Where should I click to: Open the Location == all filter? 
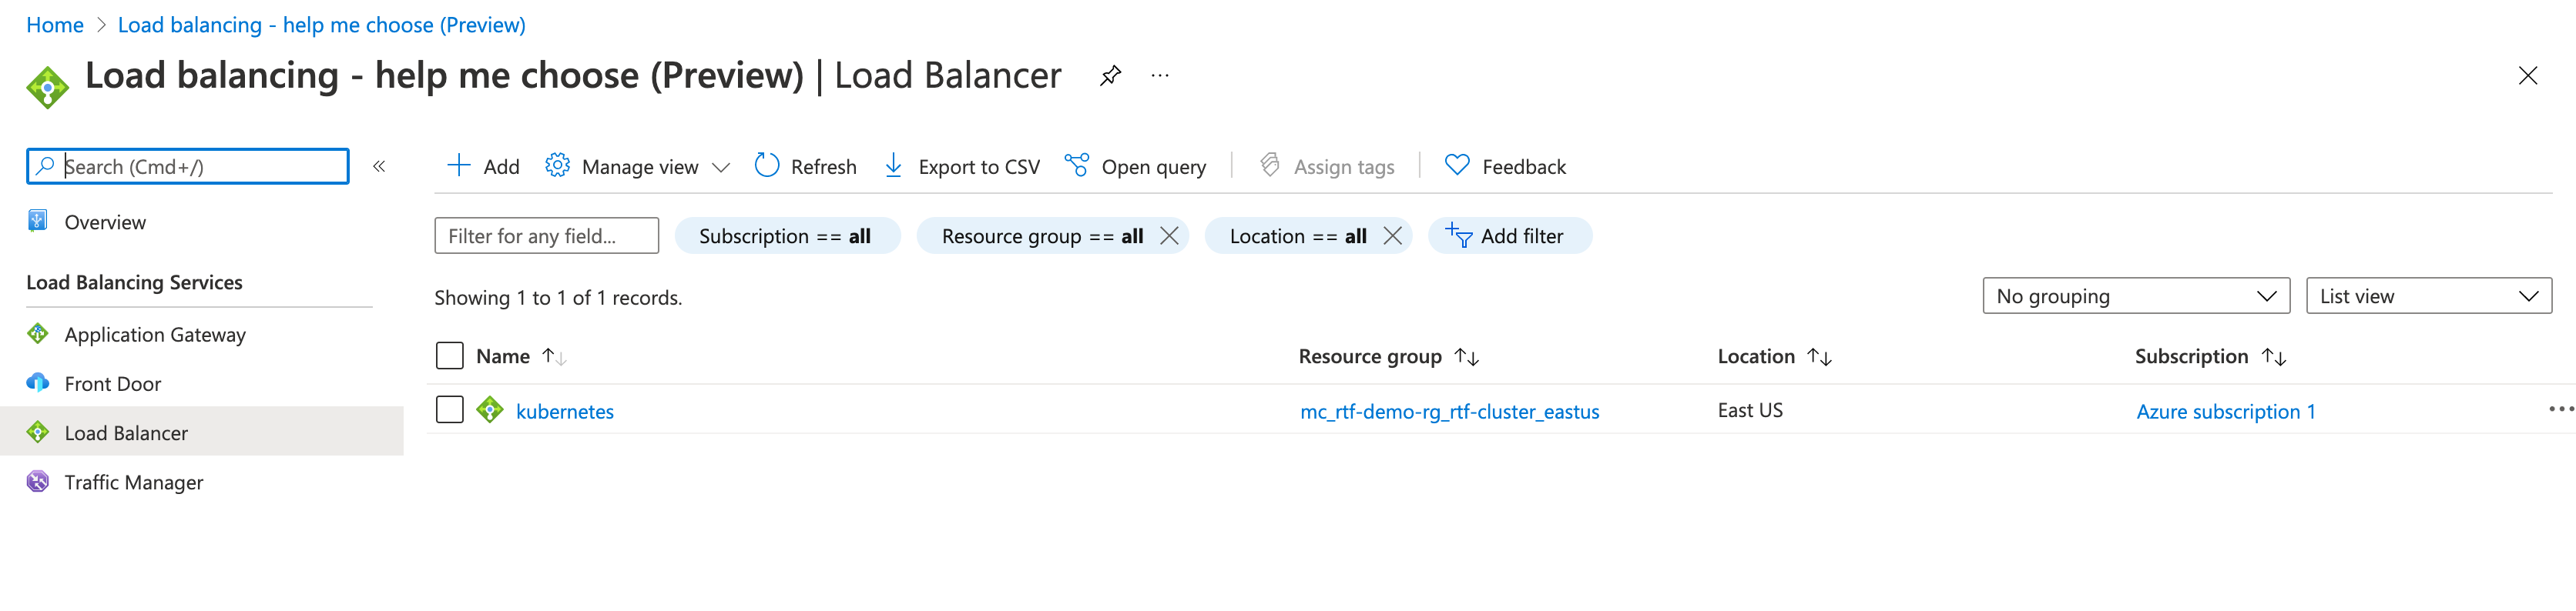[x=1297, y=236]
